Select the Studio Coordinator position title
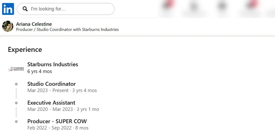The image size is (275, 139). pos(52,84)
